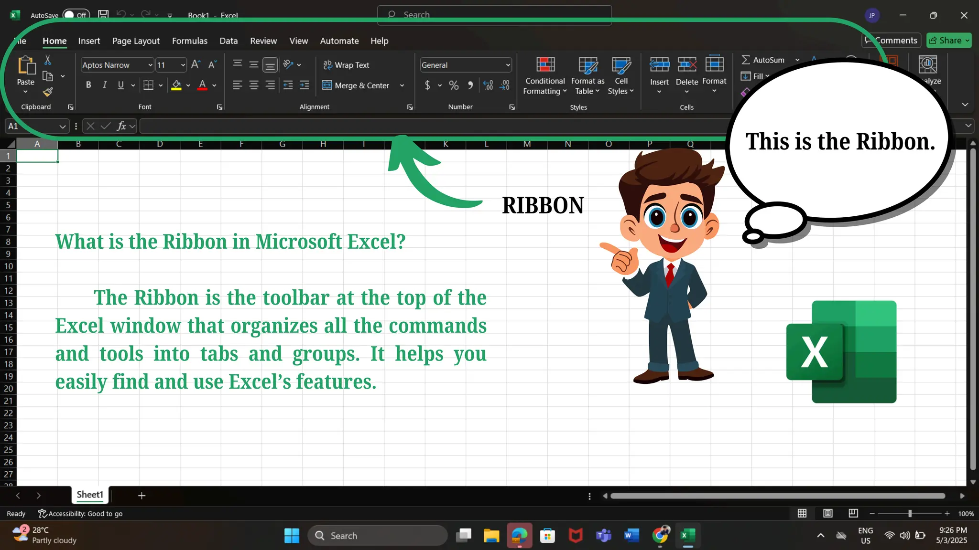
Task: Click Decrease Decimal icon
Action: click(505, 85)
